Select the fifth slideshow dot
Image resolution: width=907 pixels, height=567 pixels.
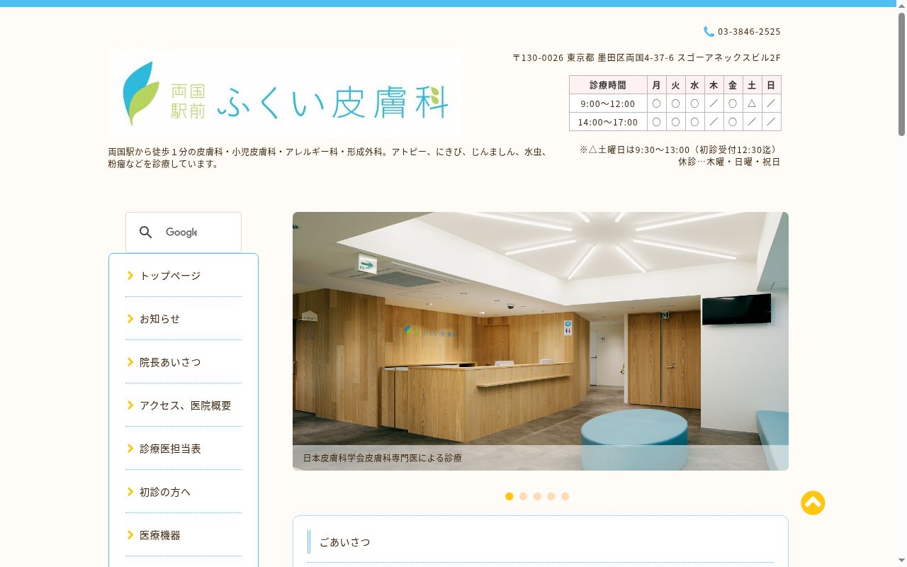point(565,496)
